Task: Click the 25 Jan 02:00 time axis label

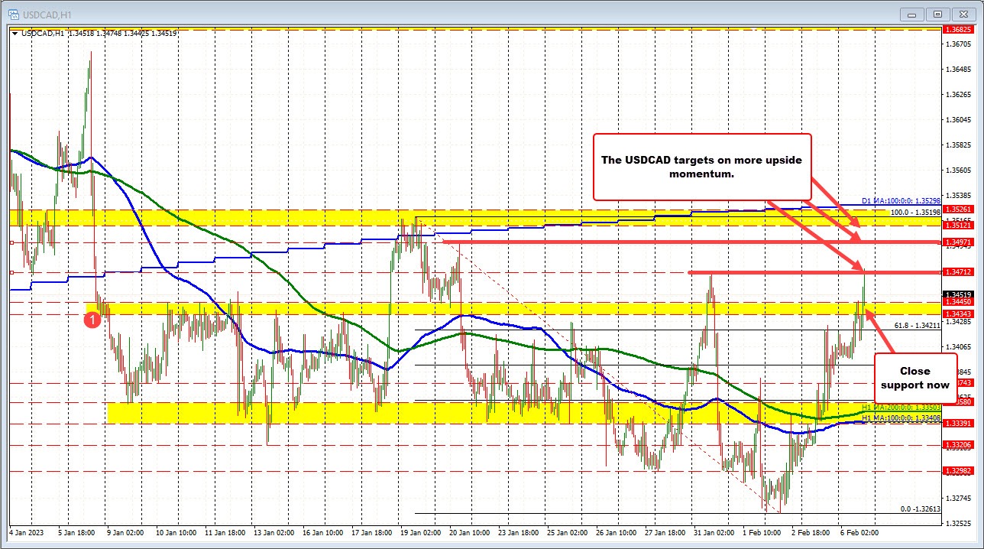Action: click(568, 531)
